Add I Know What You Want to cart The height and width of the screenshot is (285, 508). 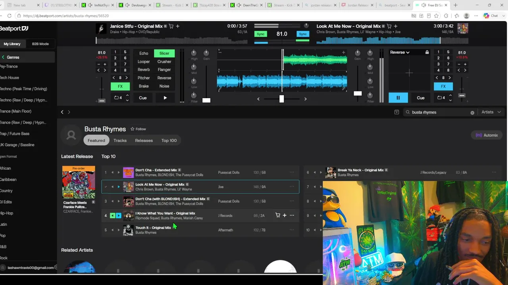[x=278, y=215]
